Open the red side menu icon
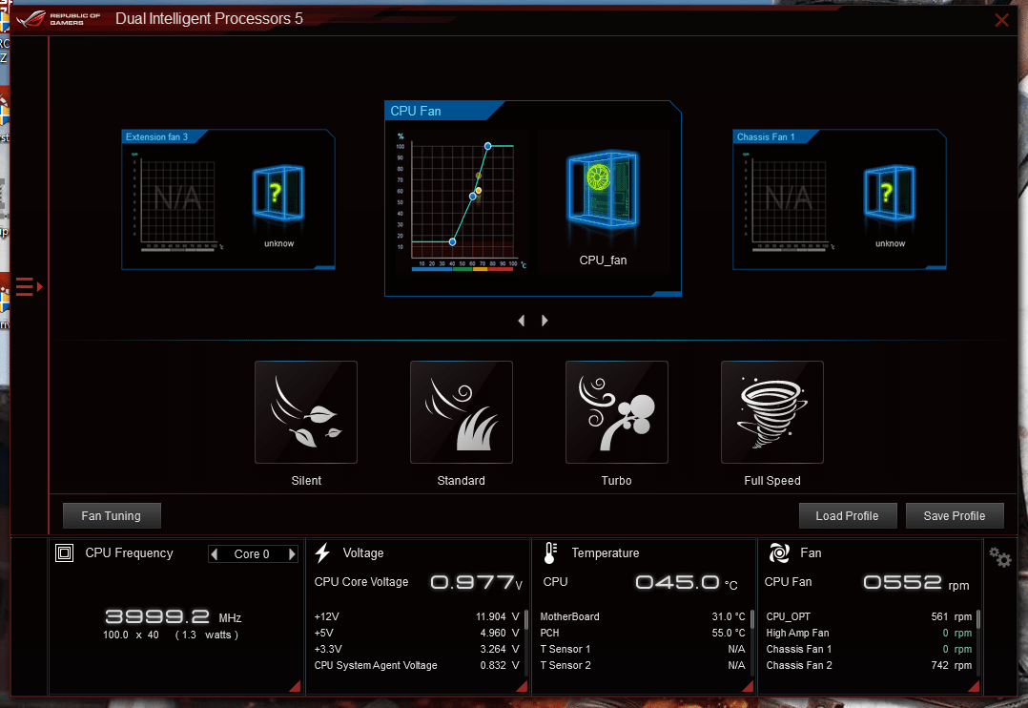The image size is (1028, 708). tap(29, 287)
